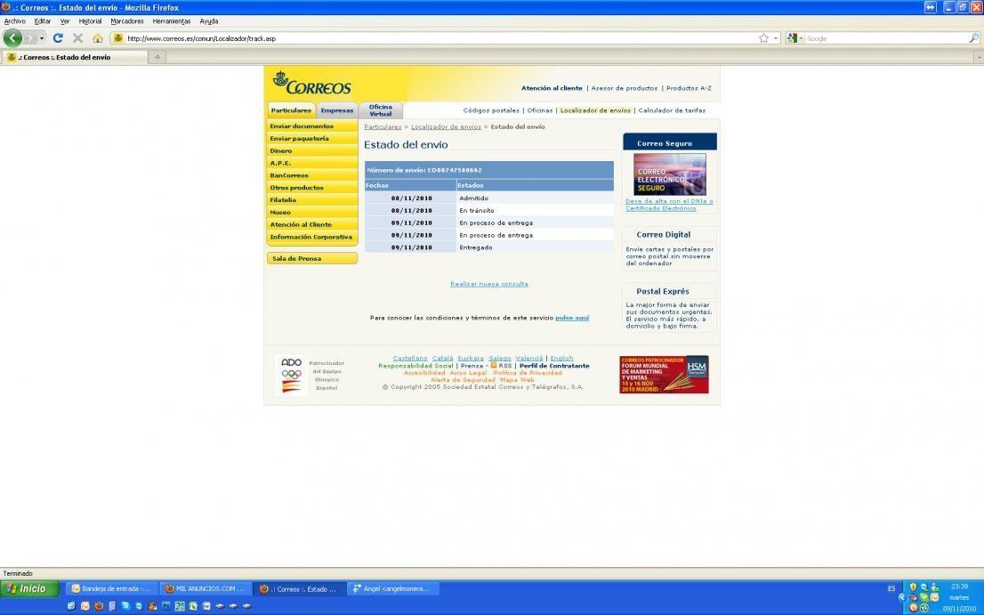The height and width of the screenshot is (615, 984).
Task: Open Filatelia in the sidebar
Action: [x=312, y=200]
